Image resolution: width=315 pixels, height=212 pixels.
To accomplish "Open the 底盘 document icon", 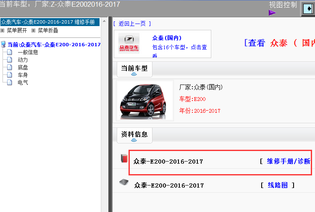I will (x=9, y=67).
